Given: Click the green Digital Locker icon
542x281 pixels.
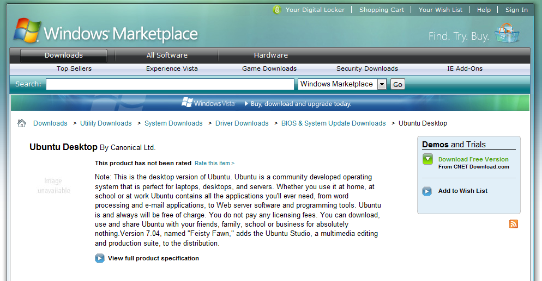Looking at the screenshot, I should pos(277,10).
